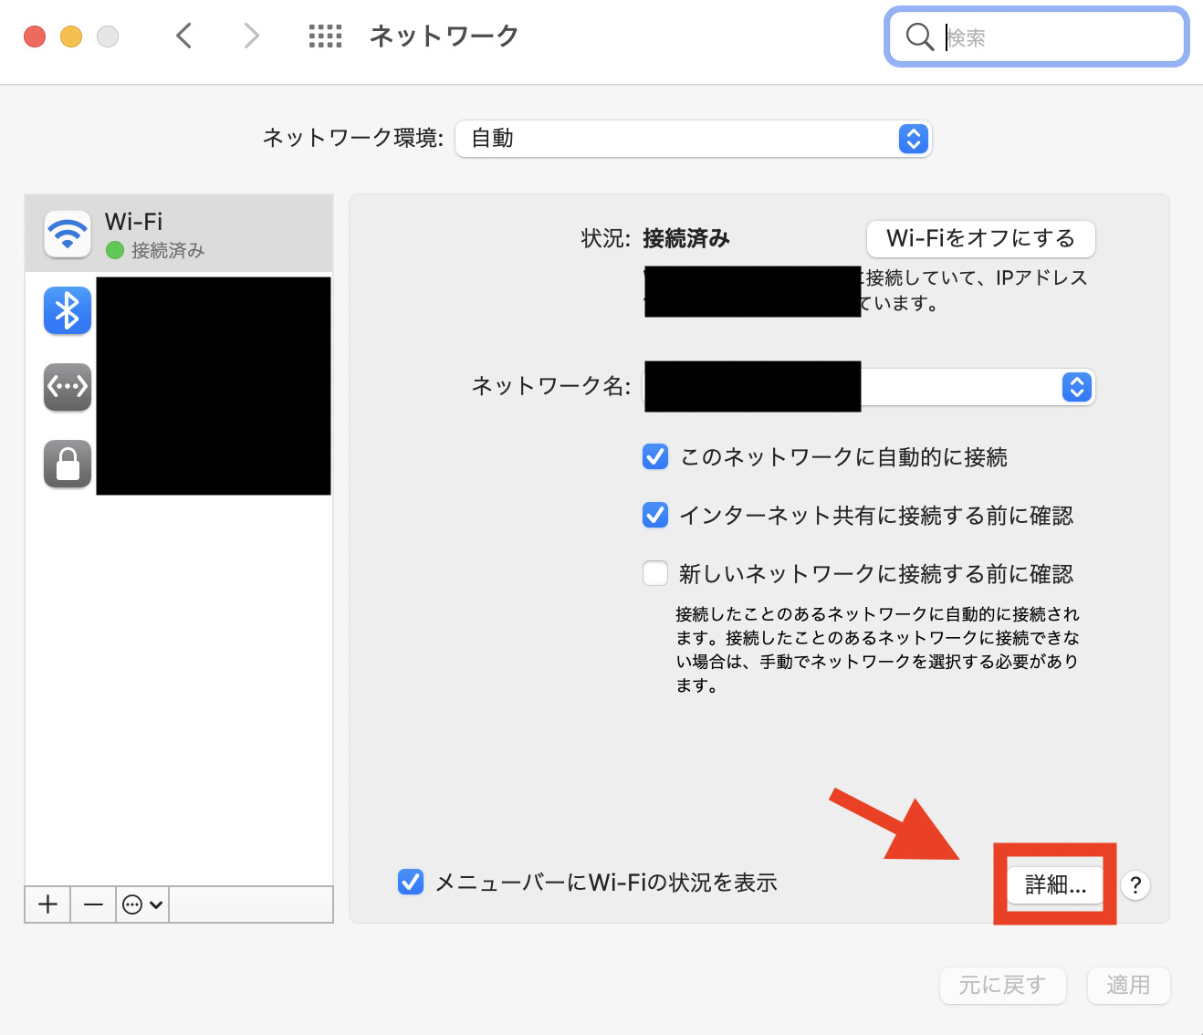Add a new network service
Image resolution: width=1203 pixels, height=1035 pixels.
pyautogui.click(x=48, y=904)
